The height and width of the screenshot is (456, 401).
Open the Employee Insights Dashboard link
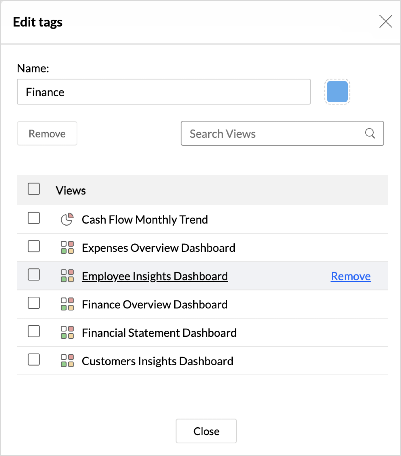[x=155, y=276]
